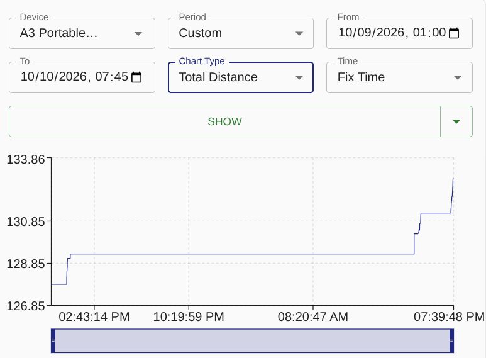486x358 pixels.
Task: Click the SHOW button
Action: coord(224,121)
